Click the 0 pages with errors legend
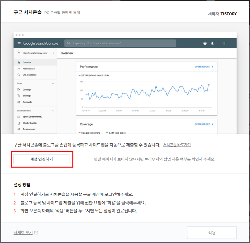This screenshot has height=243, width=250. pos(89,133)
